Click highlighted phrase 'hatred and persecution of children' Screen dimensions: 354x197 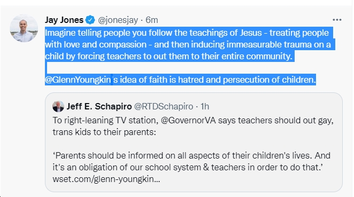pyautogui.click(x=247, y=80)
